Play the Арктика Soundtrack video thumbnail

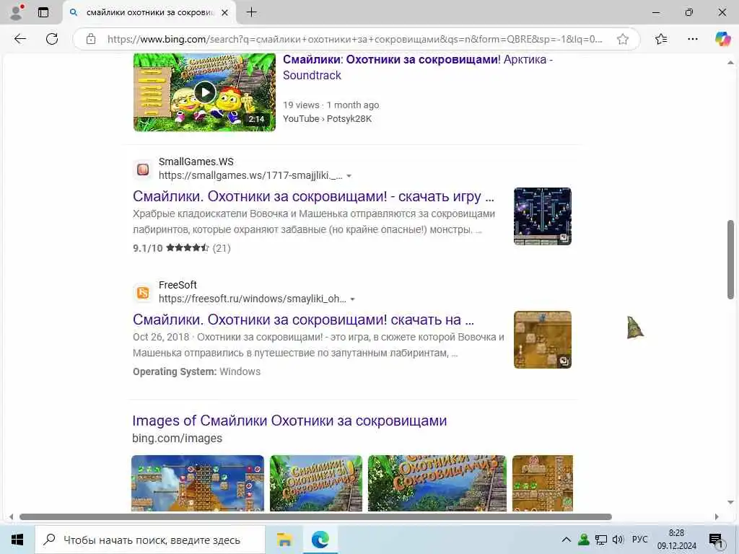[204, 92]
